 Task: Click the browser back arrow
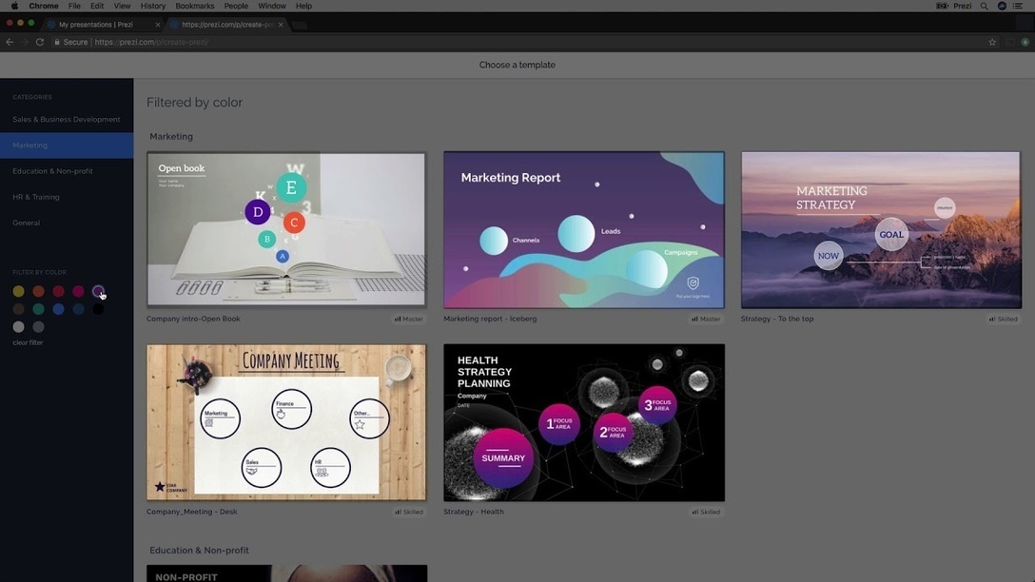point(10,42)
